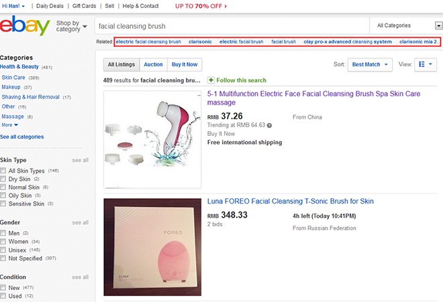Click see all next to Gender
This screenshot has width=443, height=302.
pos(81,222)
